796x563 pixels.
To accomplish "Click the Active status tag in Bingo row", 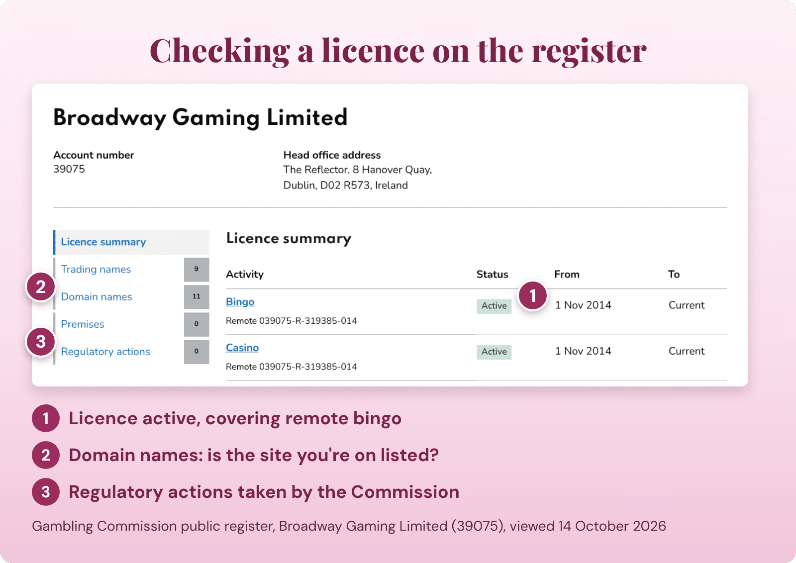I will [494, 306].
